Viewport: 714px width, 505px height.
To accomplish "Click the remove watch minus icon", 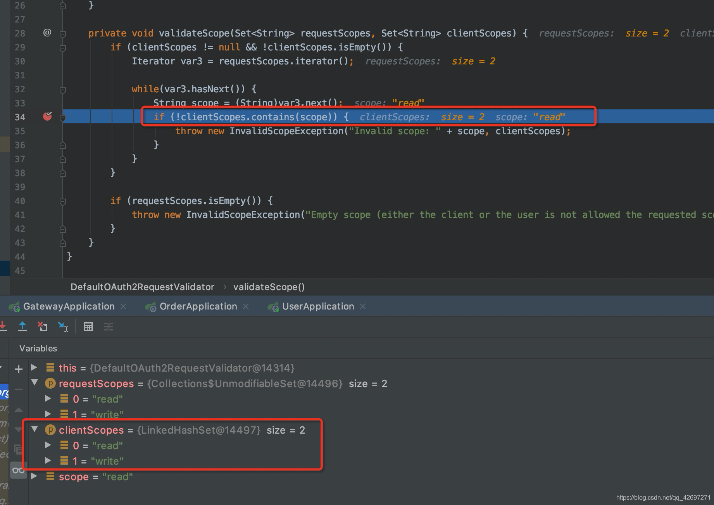I will coord(18,389).
